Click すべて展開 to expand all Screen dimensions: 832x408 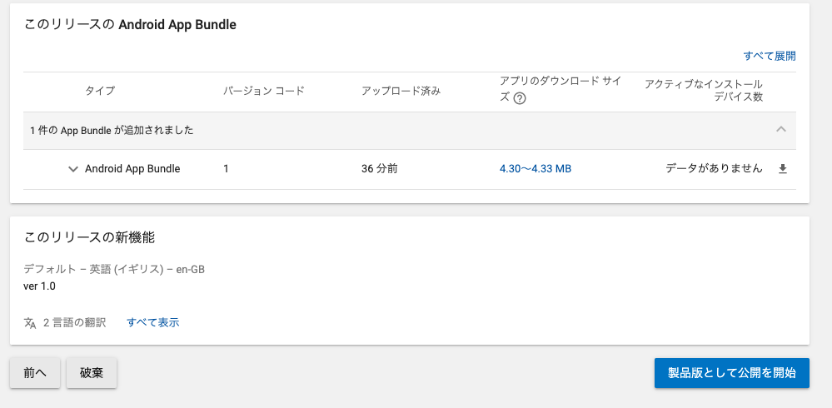coord(770,57)
